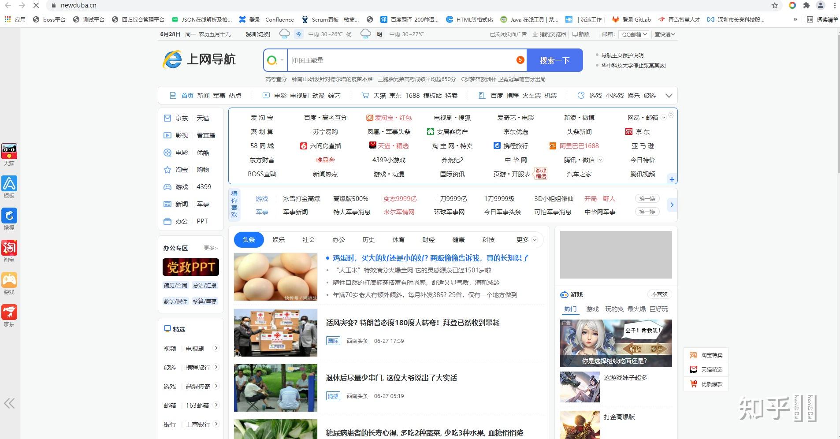Select the 热门 games tab
840x439 pixels.
click(x=570, y=309)
